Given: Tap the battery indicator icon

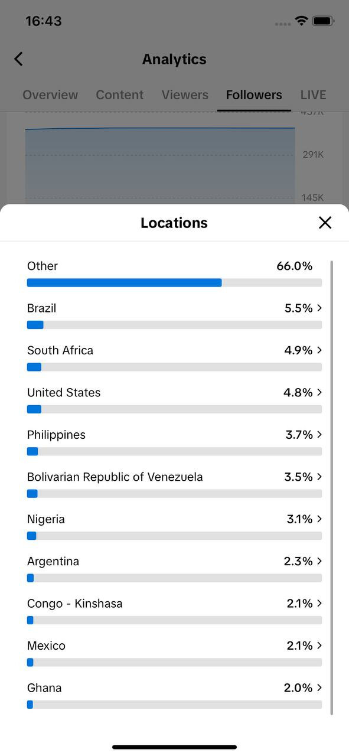Looking at the screenshot, I should (x=324, y=21).
